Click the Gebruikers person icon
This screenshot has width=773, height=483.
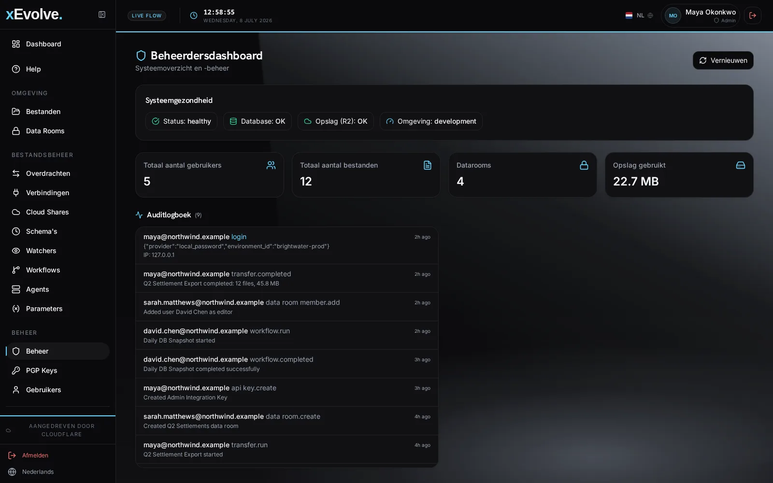[x=16, y=390]
